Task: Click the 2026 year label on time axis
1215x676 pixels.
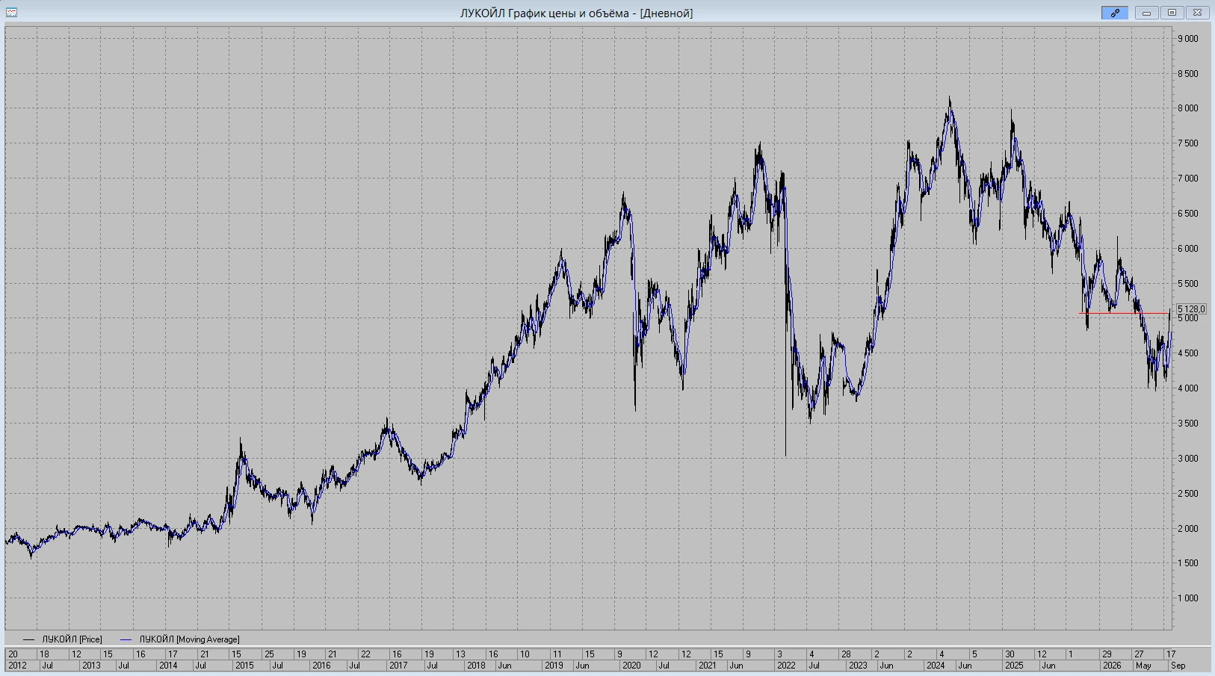Action: coord(1112,666)
